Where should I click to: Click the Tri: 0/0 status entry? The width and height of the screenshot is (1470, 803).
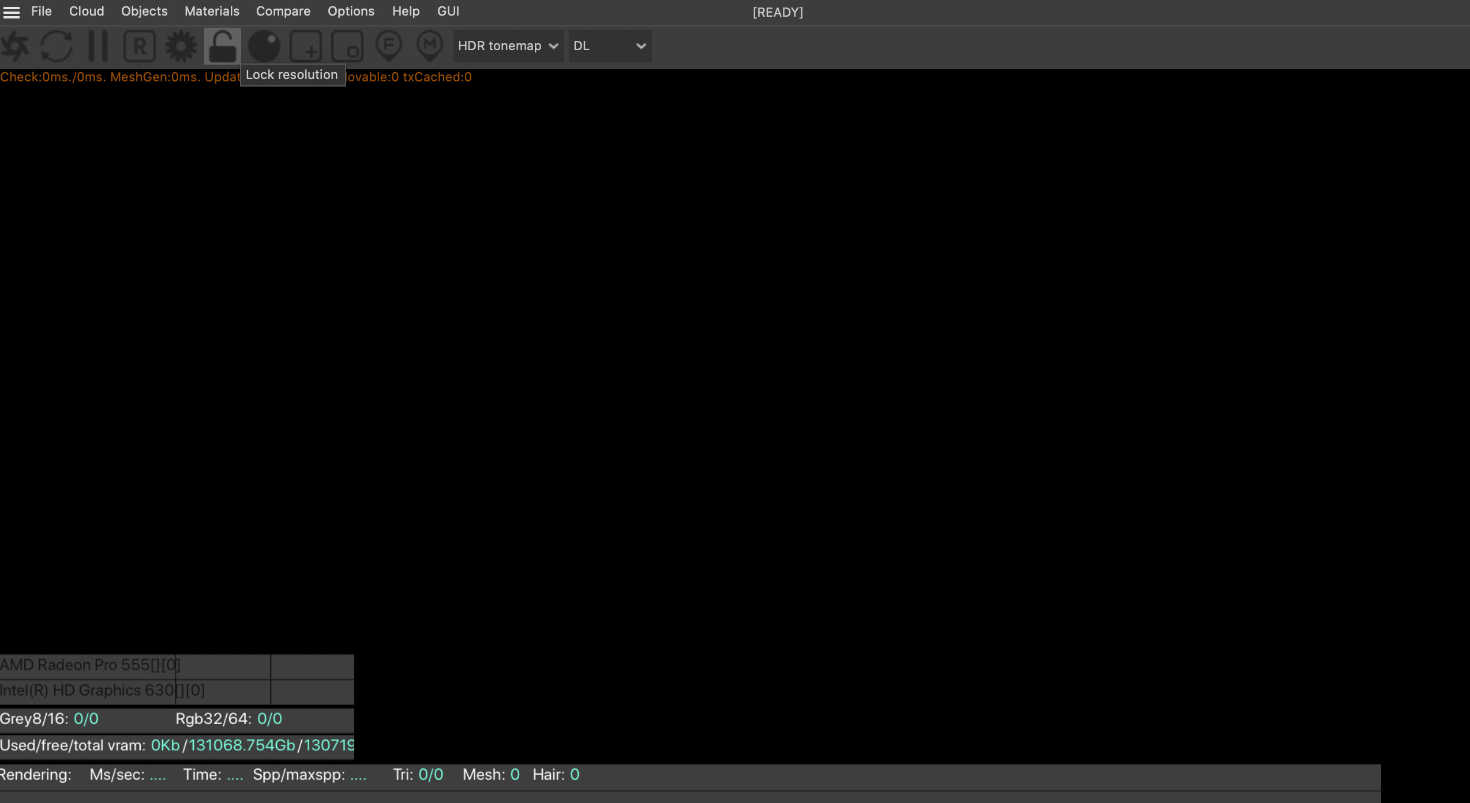click(x=418, y=775)
